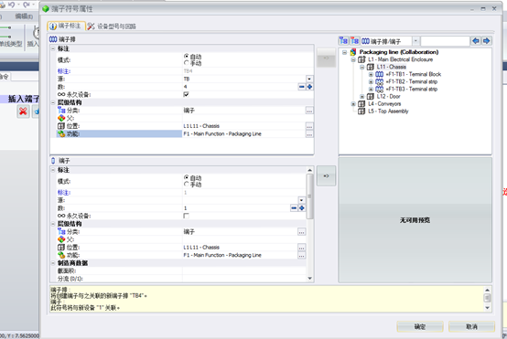The width and height of the screenshot is (507, 339).
Task: Click the 确定 button
Action: click(420, 327)
